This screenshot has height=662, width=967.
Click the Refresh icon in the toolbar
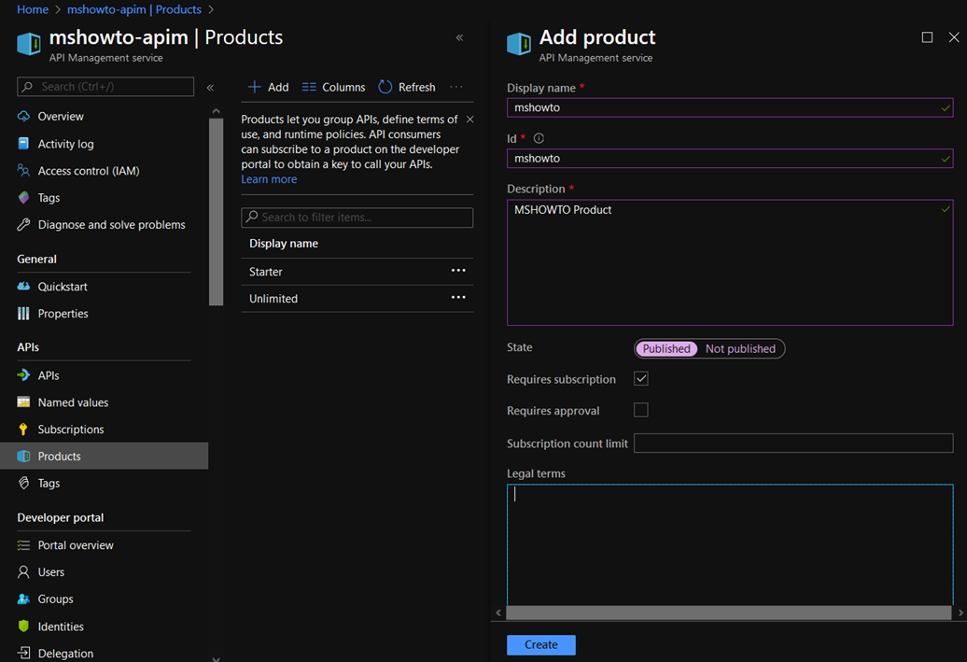[x=385, y=87]
